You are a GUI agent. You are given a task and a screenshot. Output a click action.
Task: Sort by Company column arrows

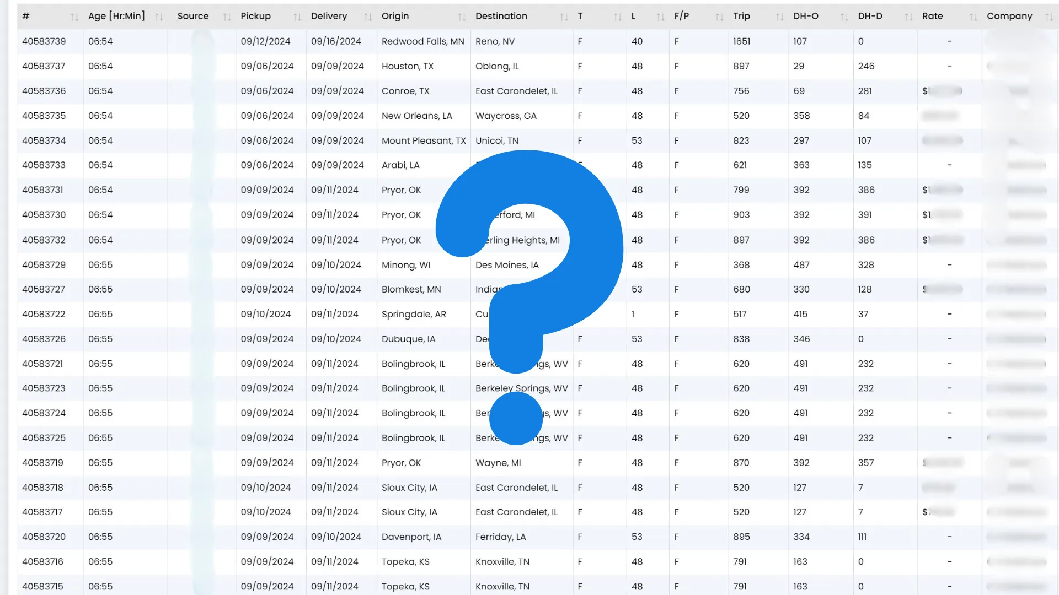(x=1049, y=17)
